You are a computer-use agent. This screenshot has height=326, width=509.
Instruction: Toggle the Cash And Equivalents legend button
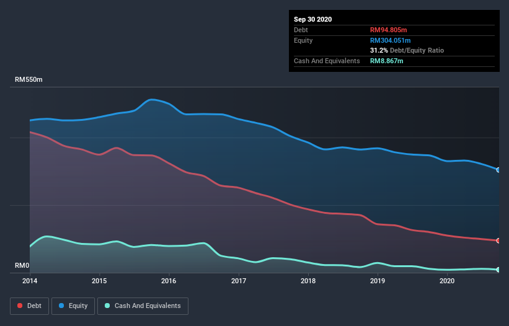(x=143, y=306)
